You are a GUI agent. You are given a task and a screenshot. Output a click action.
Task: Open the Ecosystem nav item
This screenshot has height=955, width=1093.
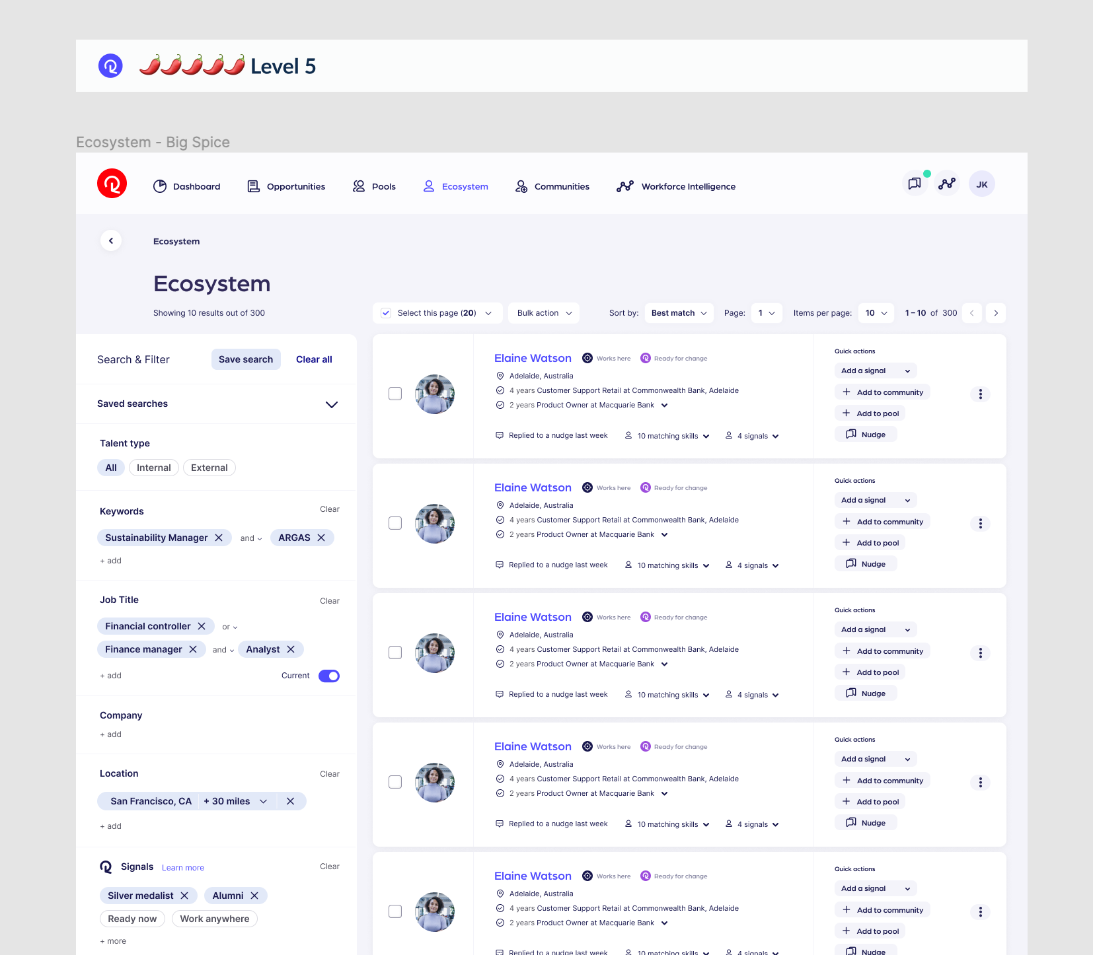click(x=456, y=186)
